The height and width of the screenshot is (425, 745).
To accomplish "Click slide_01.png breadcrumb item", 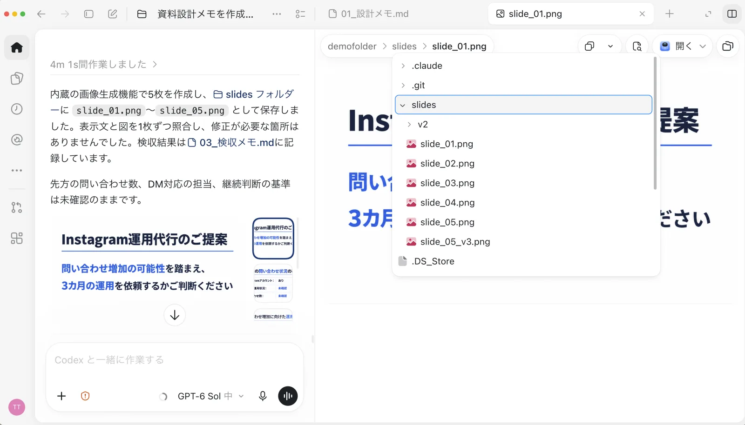I will point(459,46).
